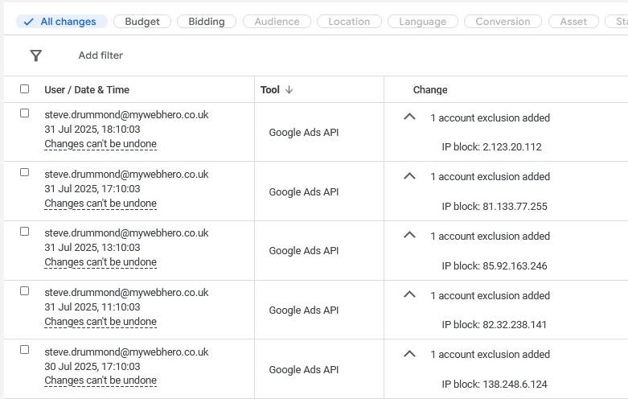This screenshot has width=628, height=399.
Task: Switch to the Budget filter chip
Action: pos(142,22)
